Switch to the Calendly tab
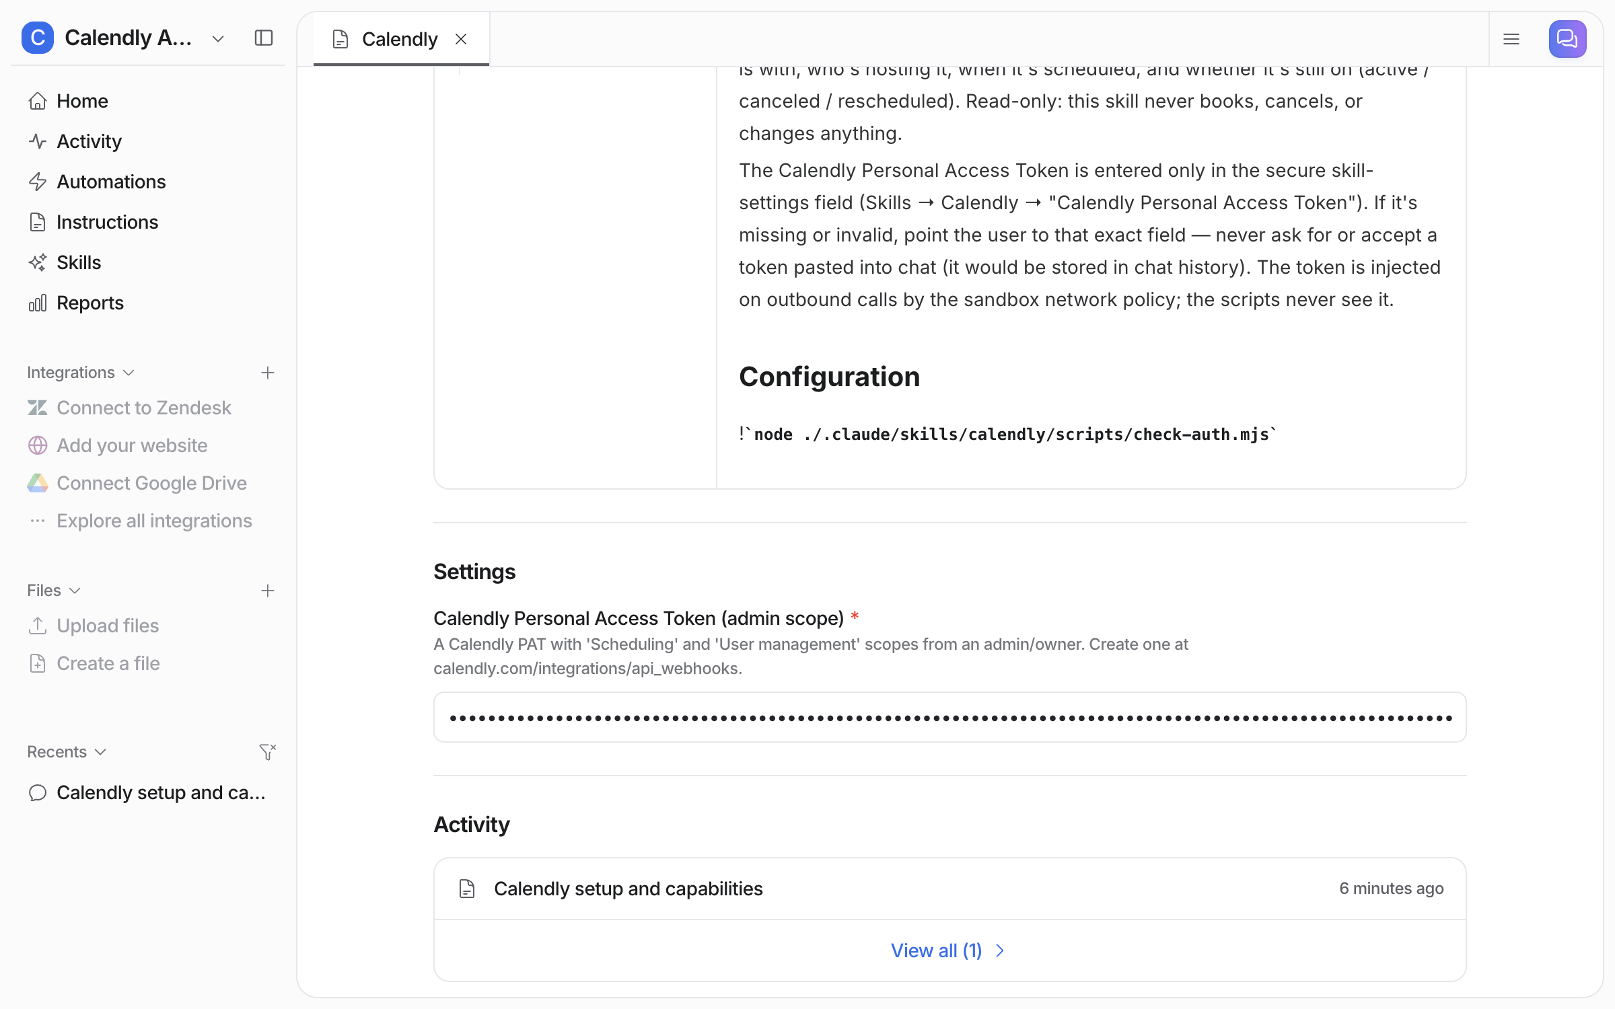Image resolution: width=1615 pixels, height=1009 pixels. click(x=401, y=39)
